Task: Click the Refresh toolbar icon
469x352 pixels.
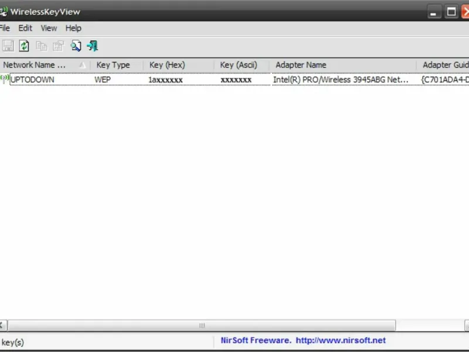Action: click(24, 46)
